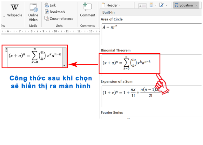
Task: Click the Signature Line pen icon
Action: [162, 5]
